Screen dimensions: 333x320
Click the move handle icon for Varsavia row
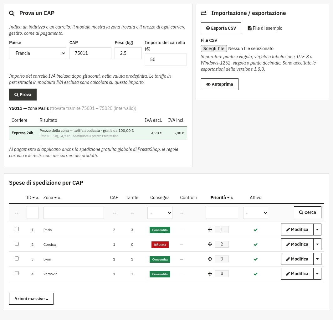coord(210,273)
